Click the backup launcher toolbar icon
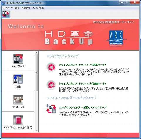Viewport: 141px width, 139px height. click(x=6, y=14)
